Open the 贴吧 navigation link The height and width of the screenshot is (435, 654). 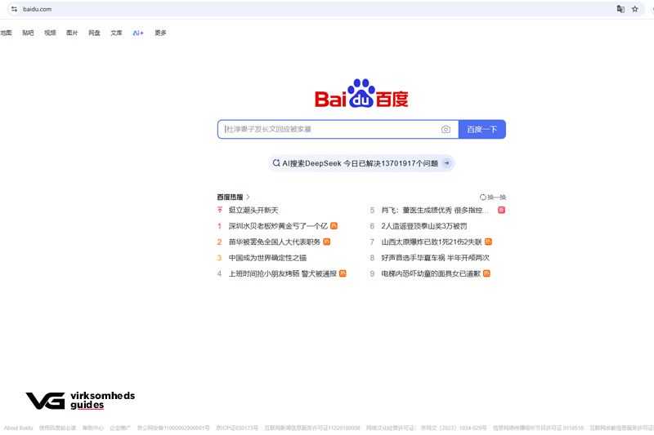point(28,33)
